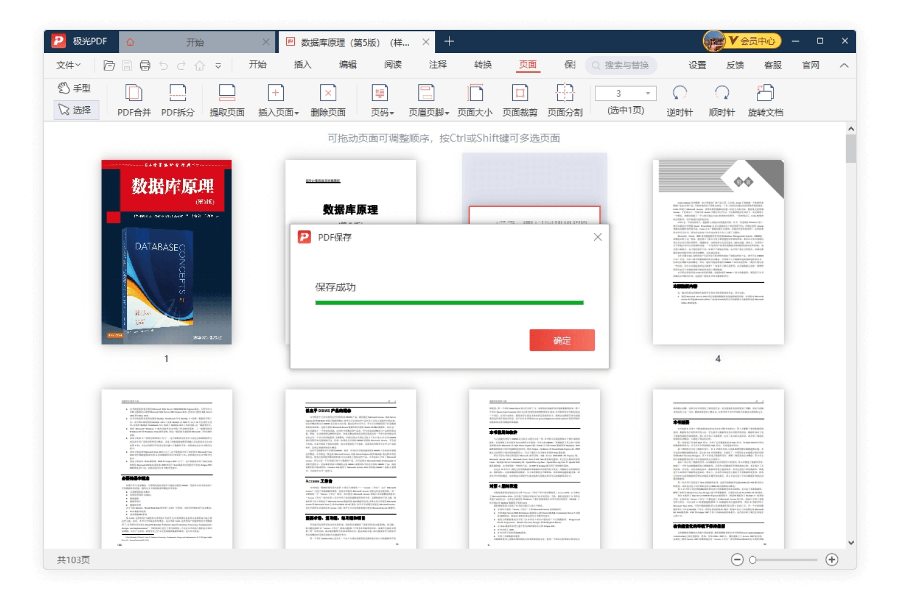
Task: Click the 官网 official site link
Action: tap(811, 65)
